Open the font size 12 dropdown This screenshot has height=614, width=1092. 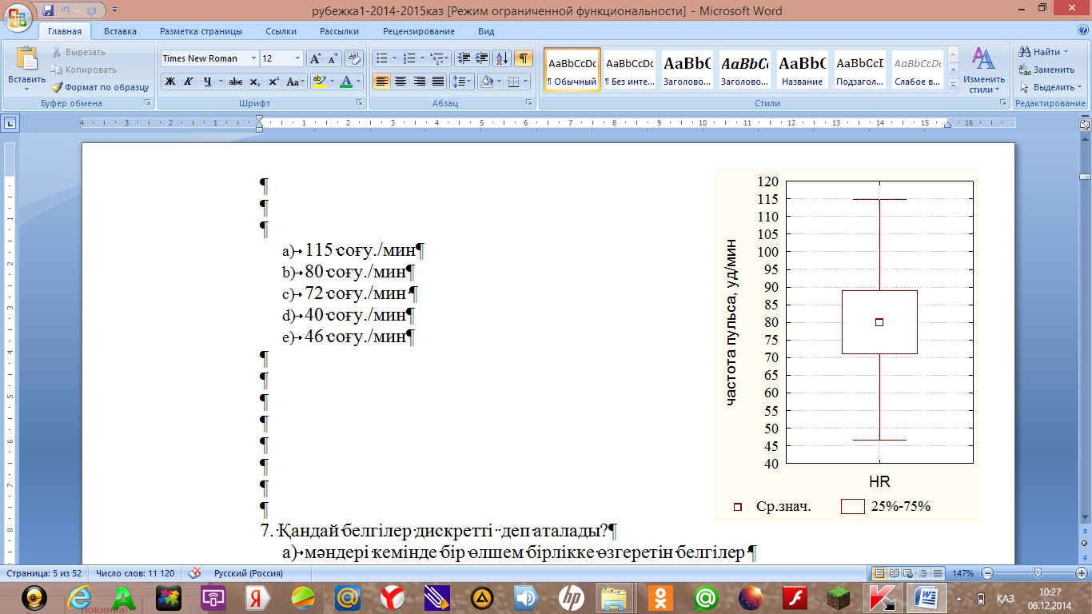[297, 58]
